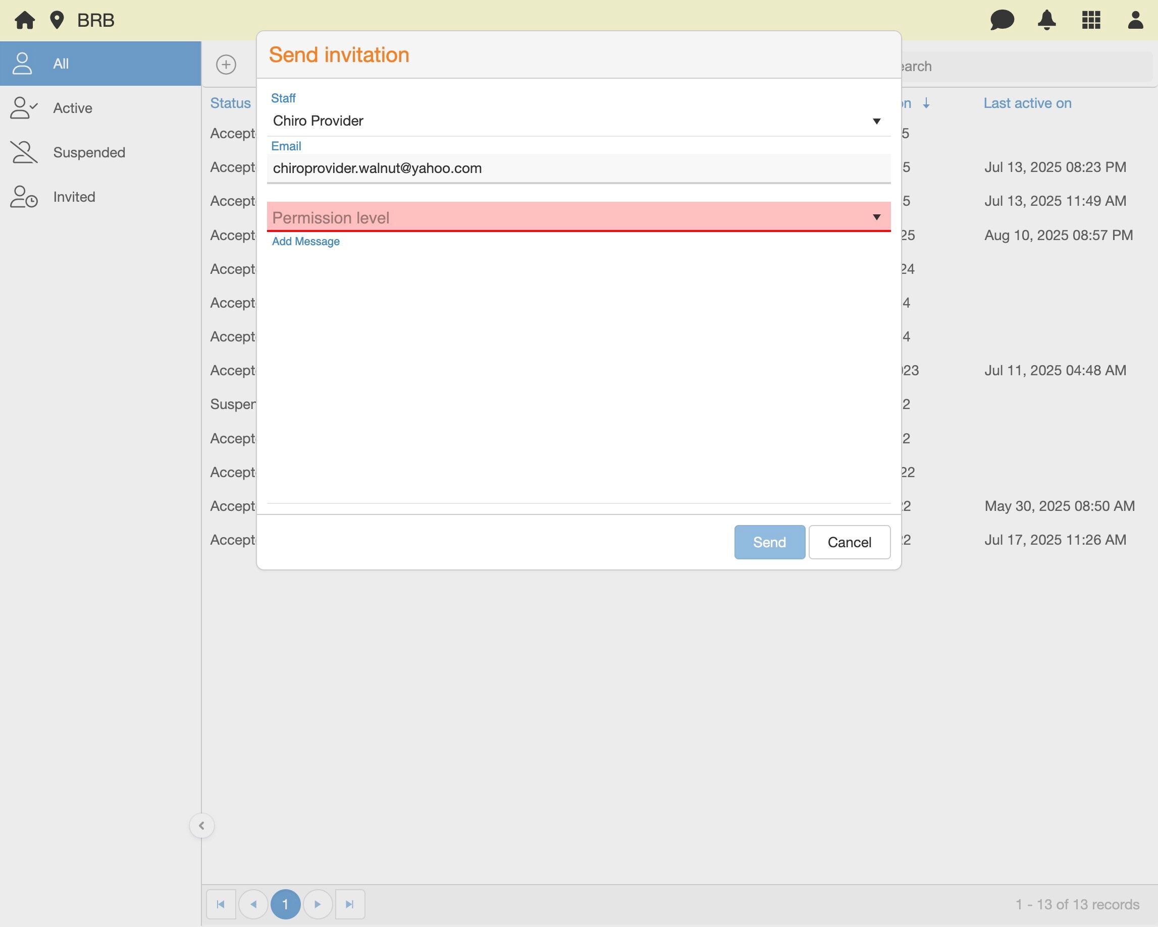The image size is (1158, 927).
Task: Cancel the invitation dialog
Action: [849, 542]
